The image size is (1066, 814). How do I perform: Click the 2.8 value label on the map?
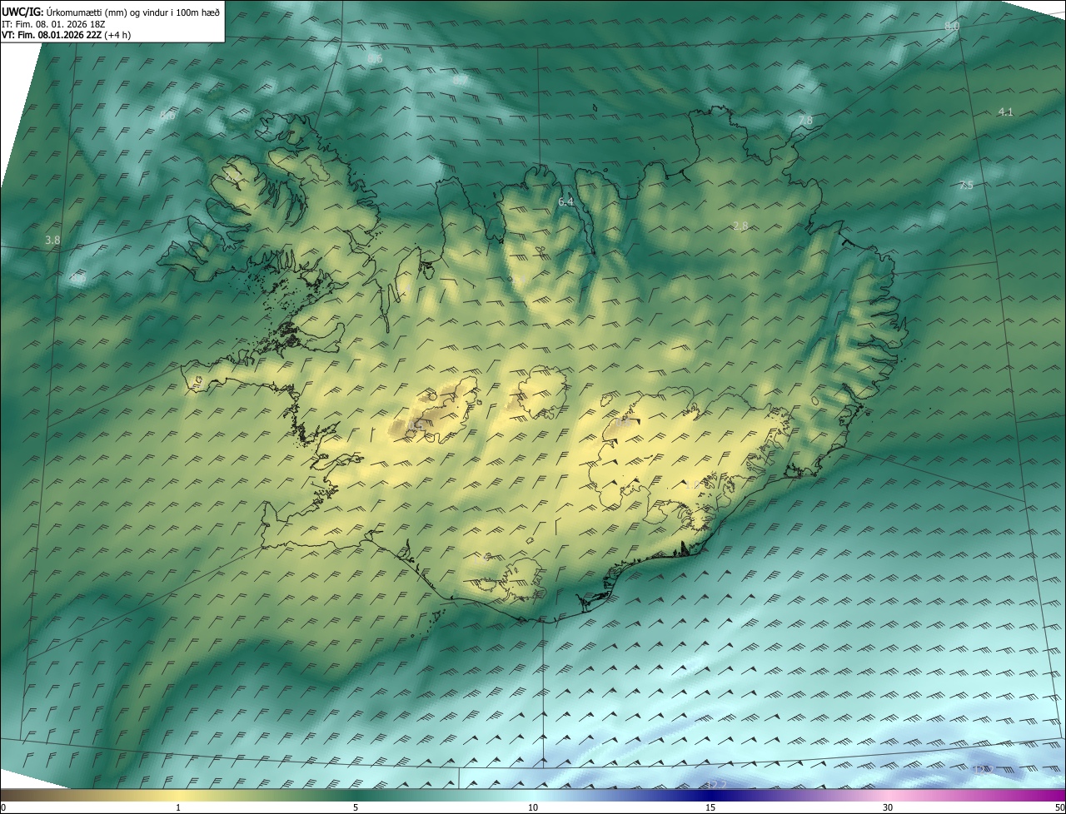coord(740,226)
